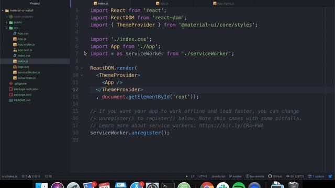The height and width of the screenshot is (188, 335).
Task: Click the index.css stylesheet icon in tree
Action: point(15,56)
